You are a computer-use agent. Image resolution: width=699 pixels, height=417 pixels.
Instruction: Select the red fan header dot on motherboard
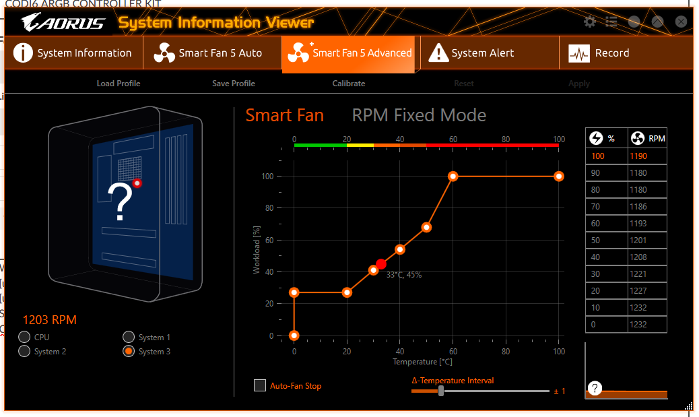[137, 183]
